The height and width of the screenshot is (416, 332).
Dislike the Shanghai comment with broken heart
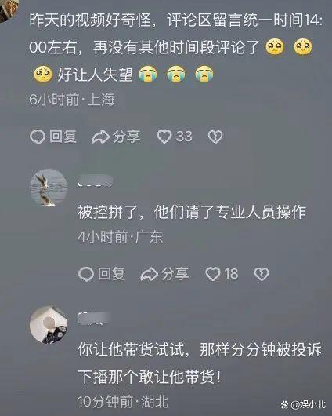tap(215, 137)
